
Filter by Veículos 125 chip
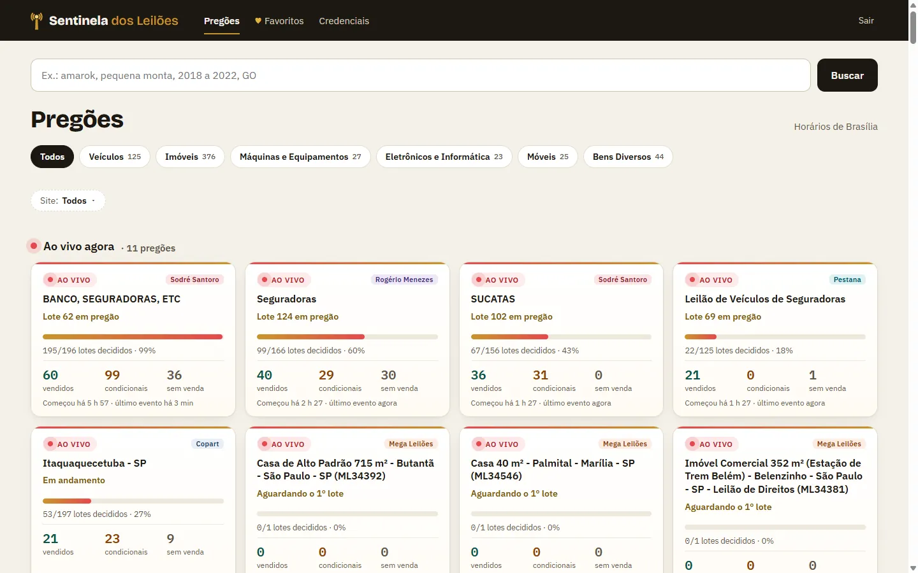coord(115,157)
